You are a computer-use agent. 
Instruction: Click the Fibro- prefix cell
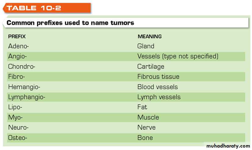point(16,77)
